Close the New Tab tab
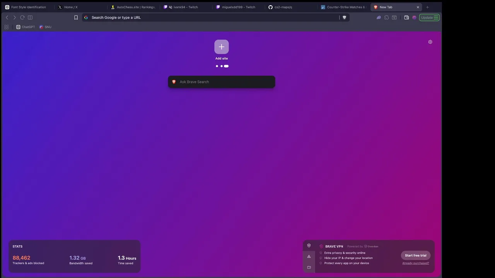 tap(418, 7)
